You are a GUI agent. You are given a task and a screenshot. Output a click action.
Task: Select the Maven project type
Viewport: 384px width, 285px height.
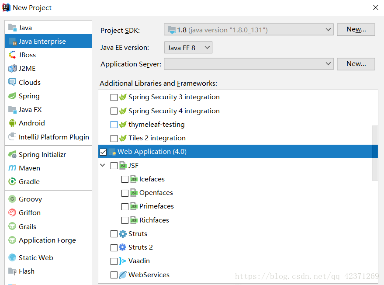point(48,168)
